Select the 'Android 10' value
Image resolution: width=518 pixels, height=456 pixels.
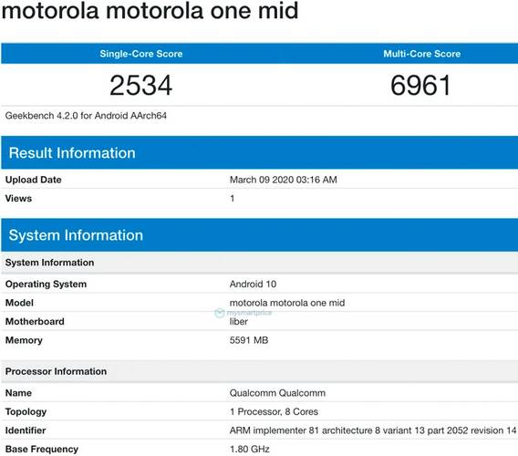click(x=253, y=285)
